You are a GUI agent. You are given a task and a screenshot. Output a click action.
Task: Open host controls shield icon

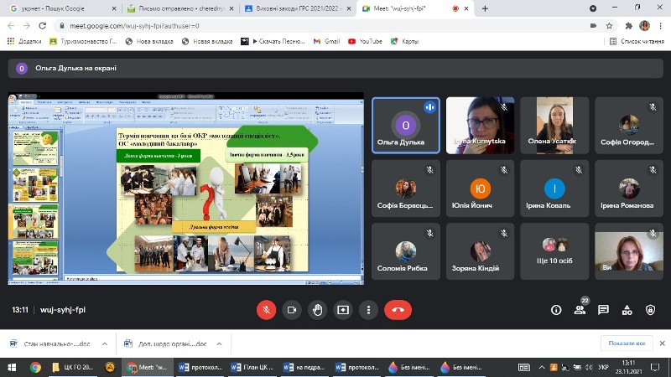pos(650,309)
